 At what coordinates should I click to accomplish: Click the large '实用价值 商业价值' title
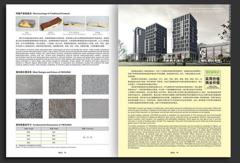pos(213,81)
